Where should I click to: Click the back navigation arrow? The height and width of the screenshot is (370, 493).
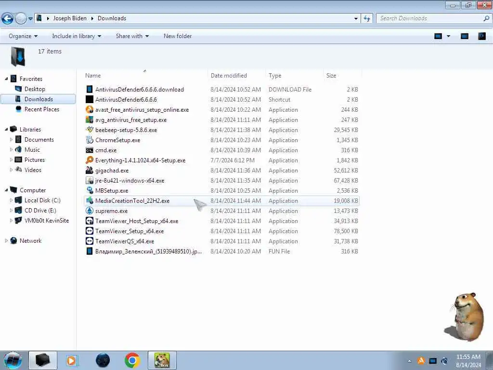(7, 19)
